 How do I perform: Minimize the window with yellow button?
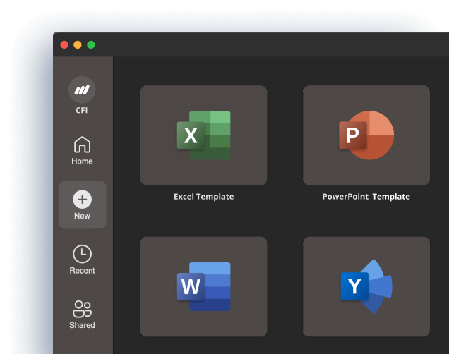tap(78, 44)
